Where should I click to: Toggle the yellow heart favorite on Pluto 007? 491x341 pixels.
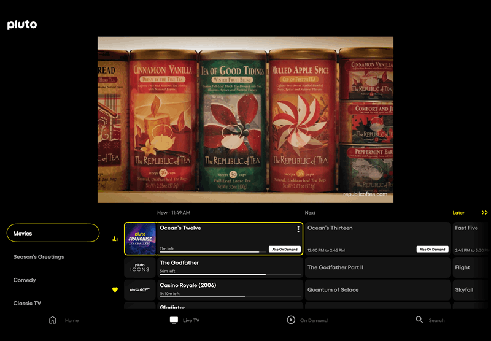click(x=115, y=289)
